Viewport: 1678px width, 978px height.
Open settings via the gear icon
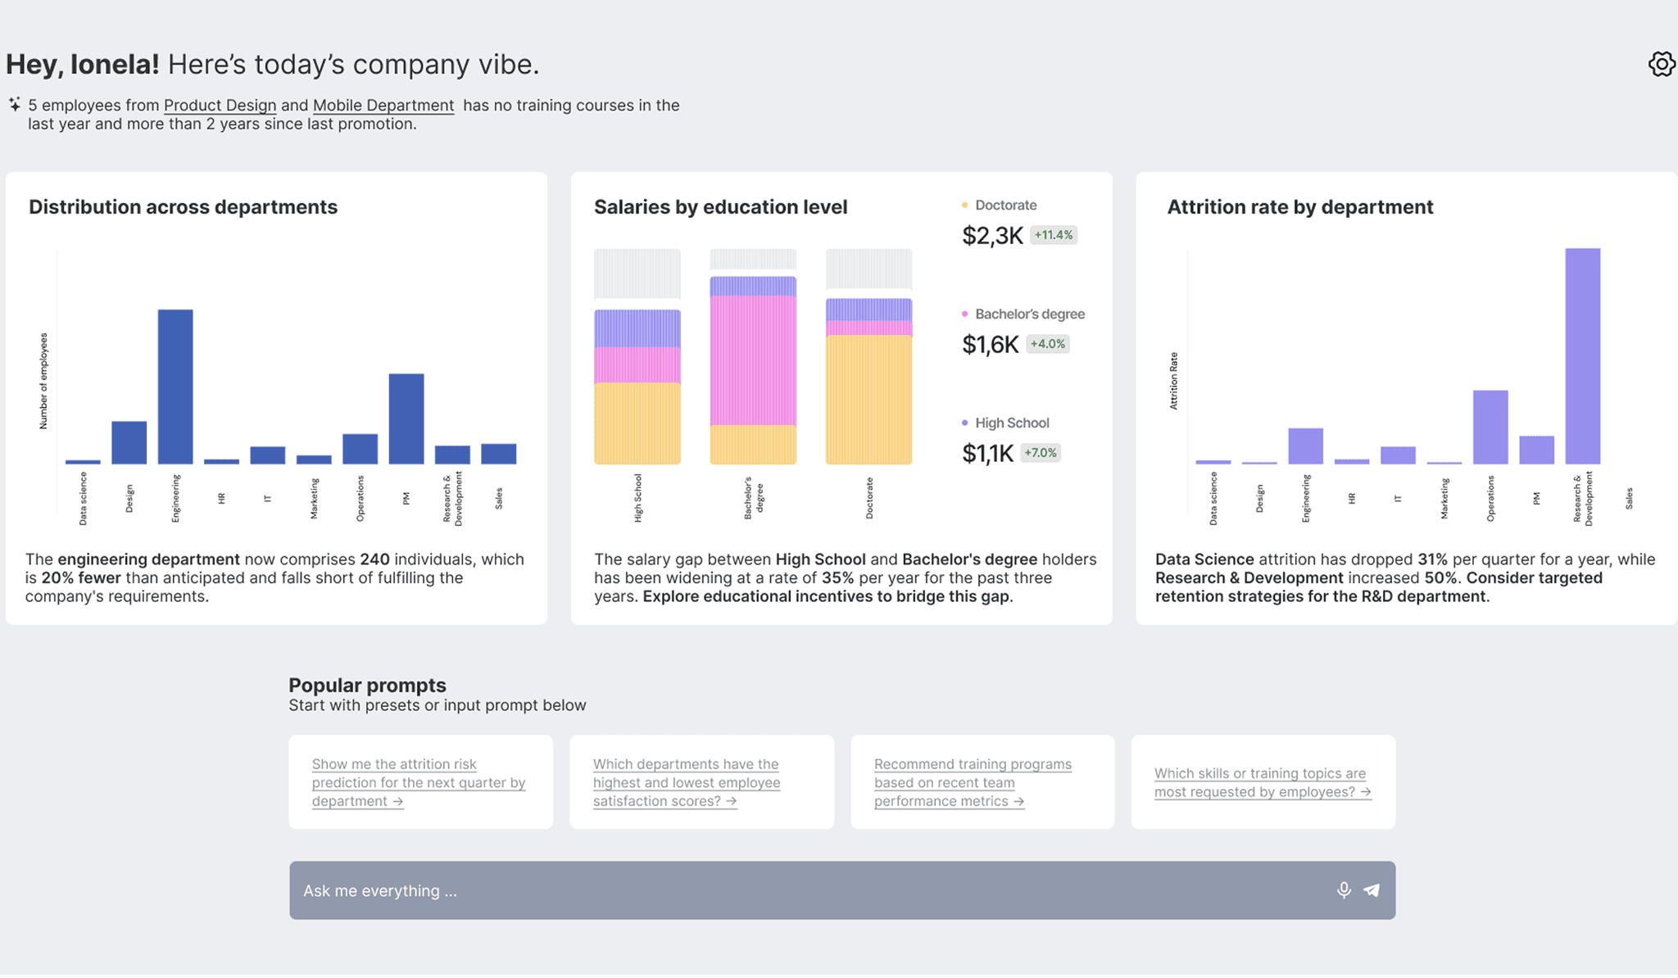1662,63
